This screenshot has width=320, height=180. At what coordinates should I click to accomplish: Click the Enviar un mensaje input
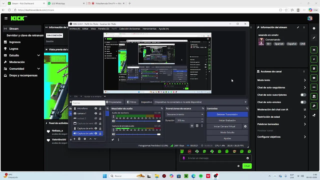click(215, 158)
